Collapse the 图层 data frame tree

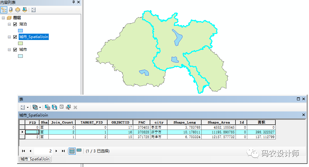click(3, 18)
